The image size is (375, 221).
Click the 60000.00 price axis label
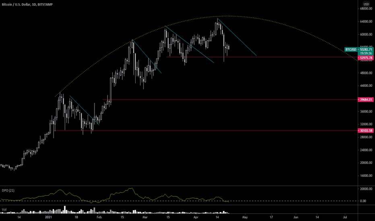366,35
